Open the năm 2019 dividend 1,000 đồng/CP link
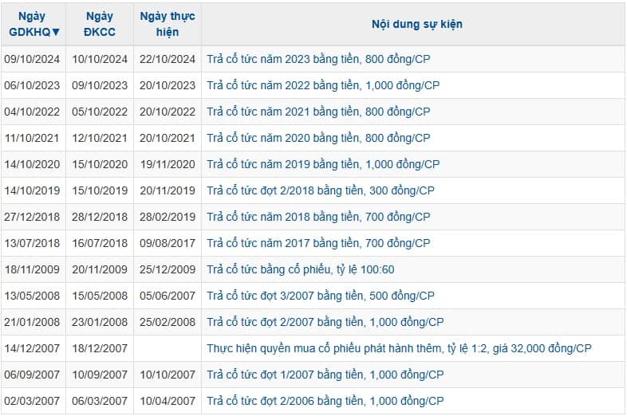The width and height of the screenshot is (627, 416). (x=323, y=164)
